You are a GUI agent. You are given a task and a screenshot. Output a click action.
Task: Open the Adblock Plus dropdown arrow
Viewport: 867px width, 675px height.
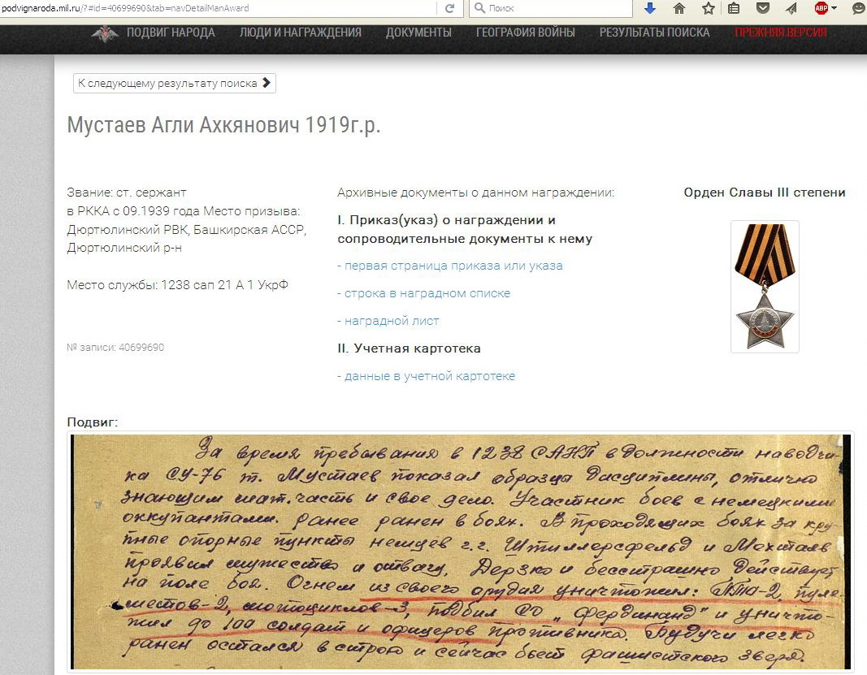click(x=834, y=8)
